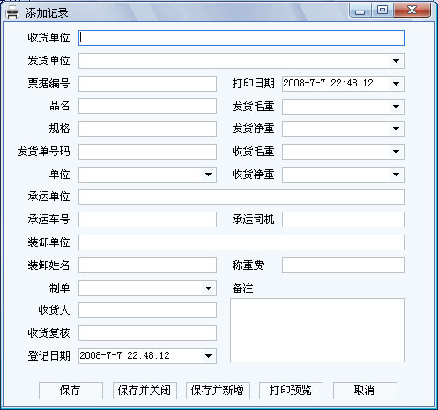Image resolution: width=438 pixels, height=410 pixels.
Task: Select the 承运司机 input box
Action: (x=343, y=220)
